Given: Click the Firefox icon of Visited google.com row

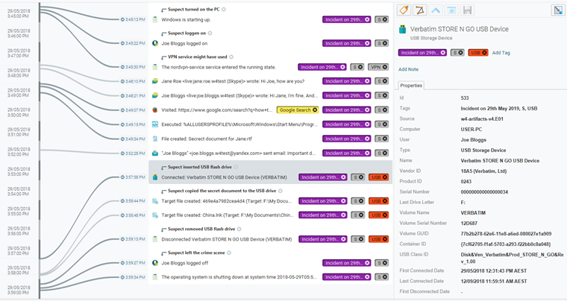Looking at the screenshot, I should (x=155, y=110).
